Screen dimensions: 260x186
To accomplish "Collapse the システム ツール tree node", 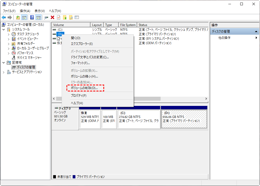I will pyautogui.click(x=4, y=30).
